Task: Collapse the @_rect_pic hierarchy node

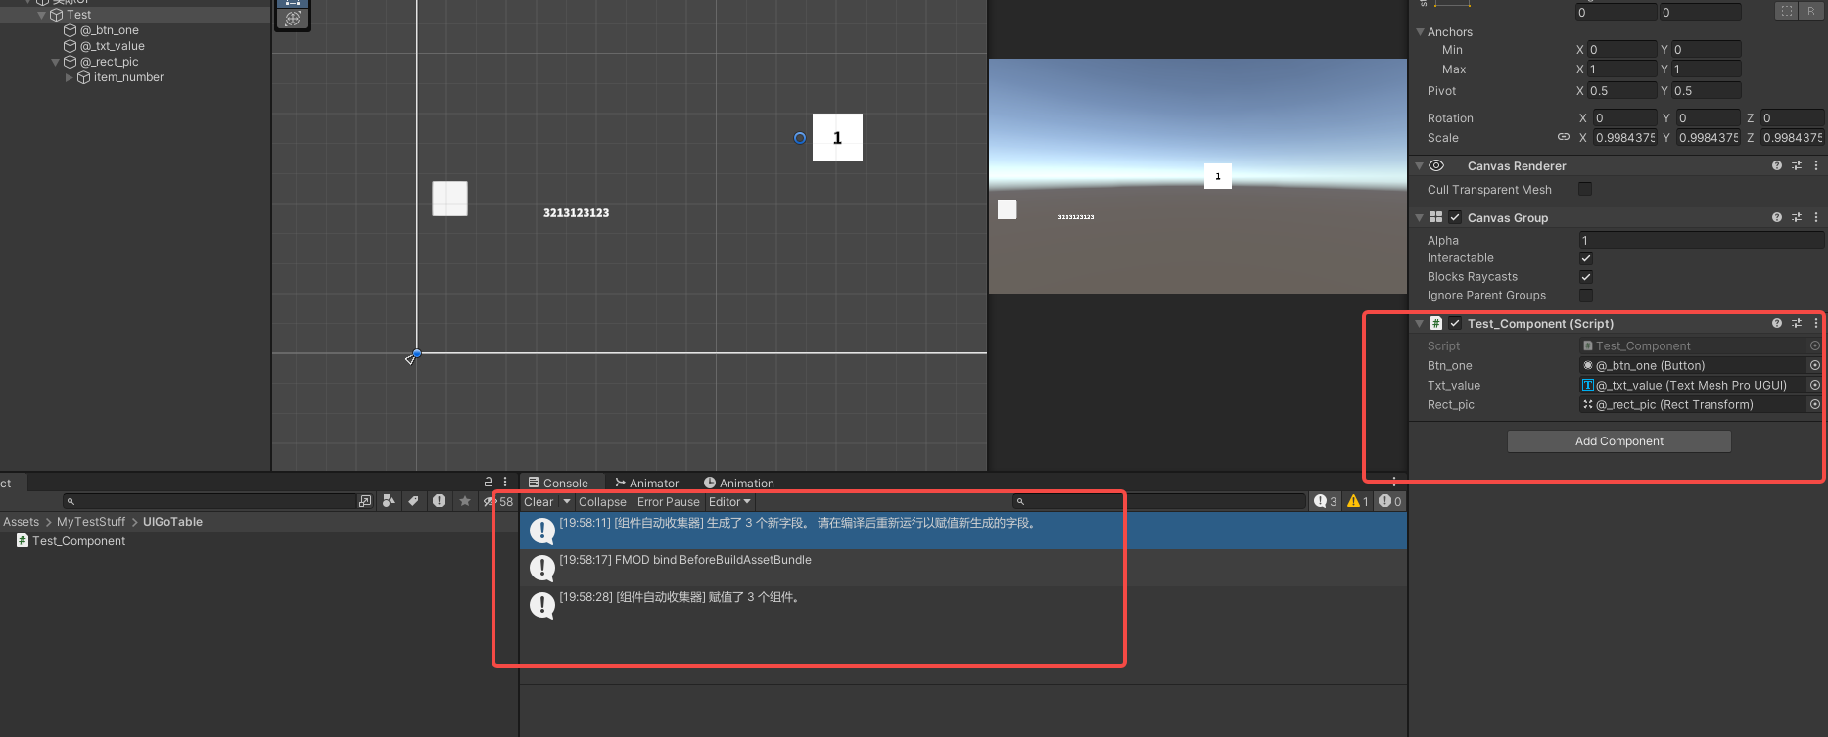Action: [x=55, y=62]
